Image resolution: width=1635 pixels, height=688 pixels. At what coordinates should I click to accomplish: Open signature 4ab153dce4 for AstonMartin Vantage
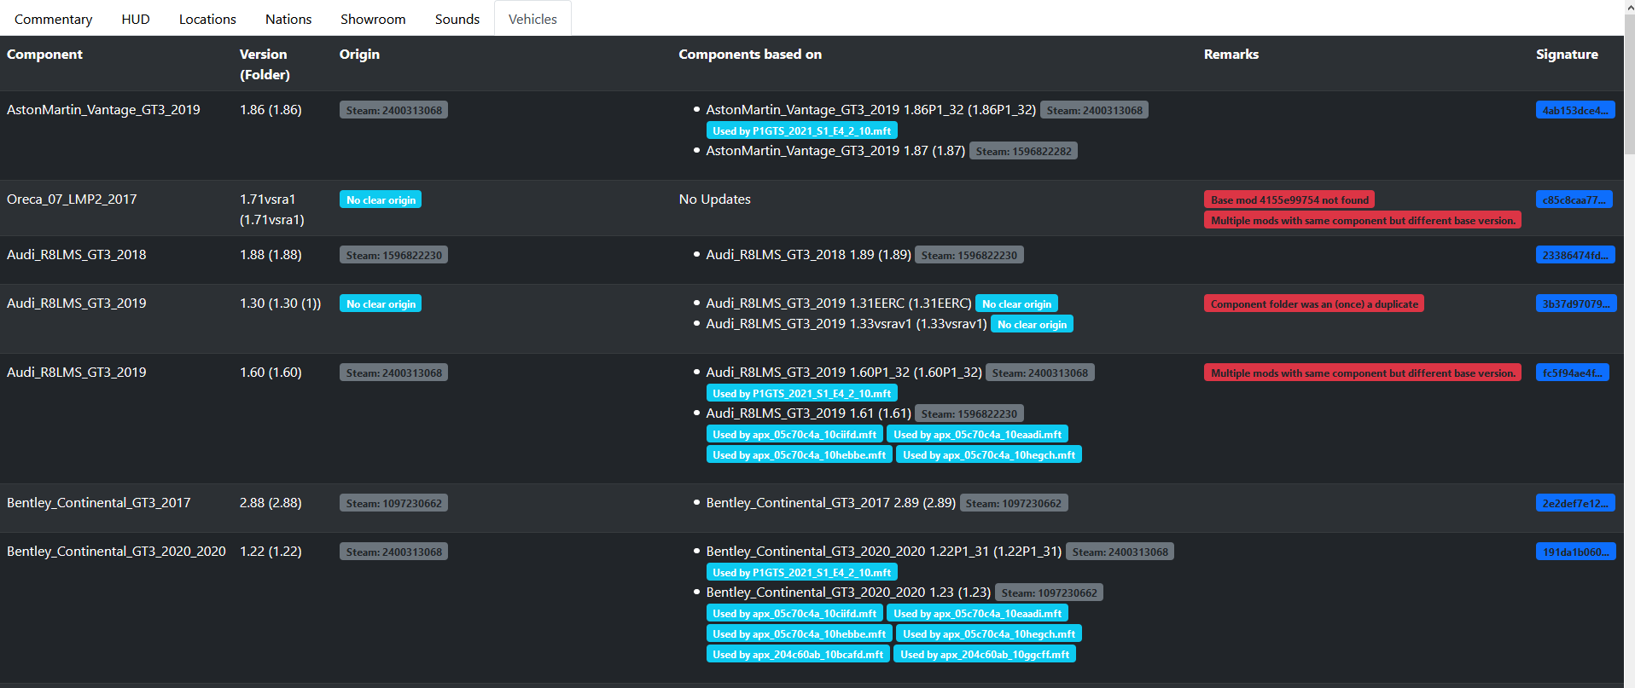tap(1574, 110)
